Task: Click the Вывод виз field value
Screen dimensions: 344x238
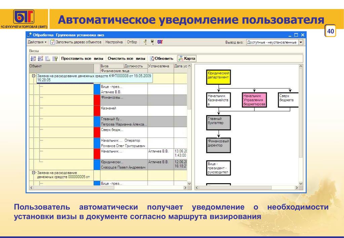Action: (272, 42)
